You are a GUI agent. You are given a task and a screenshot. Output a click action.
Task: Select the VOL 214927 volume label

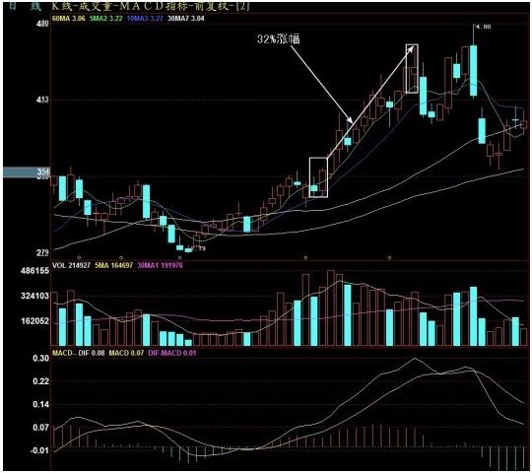[x=71, y=265]
